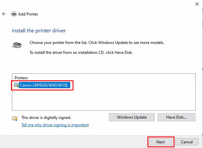The width and height of the screenshot is (203, 148).
Task: Proceed with the Next button
Action: pyautogui.click(x=160, y=142)
